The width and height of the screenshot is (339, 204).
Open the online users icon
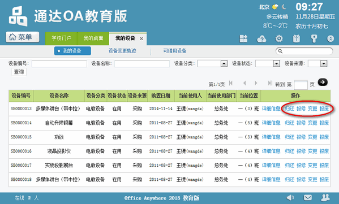tap(325, 198)
